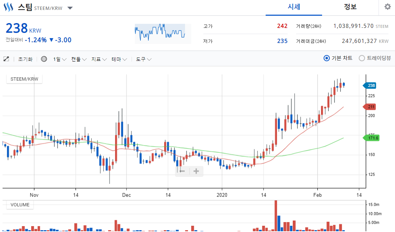Click the -1.24% change text
Image resolution: width=395 pixels, height=232 pixels.
tap(36, 40)
